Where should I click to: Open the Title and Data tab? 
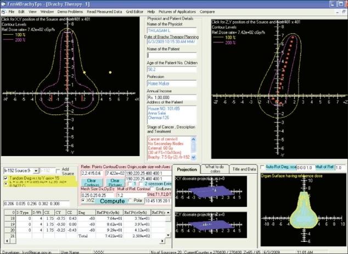(243, 169)
